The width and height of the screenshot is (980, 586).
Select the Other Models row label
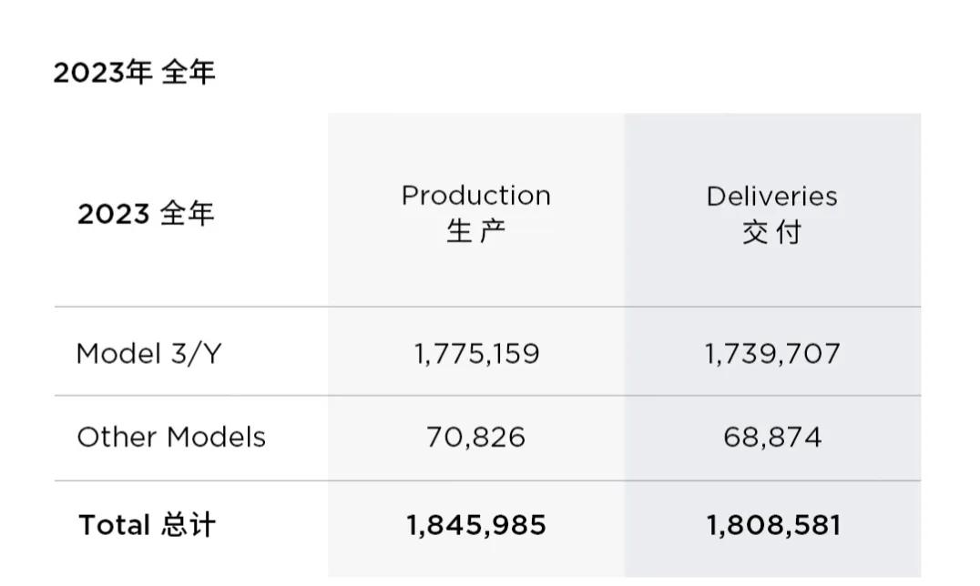pos(171,437)
